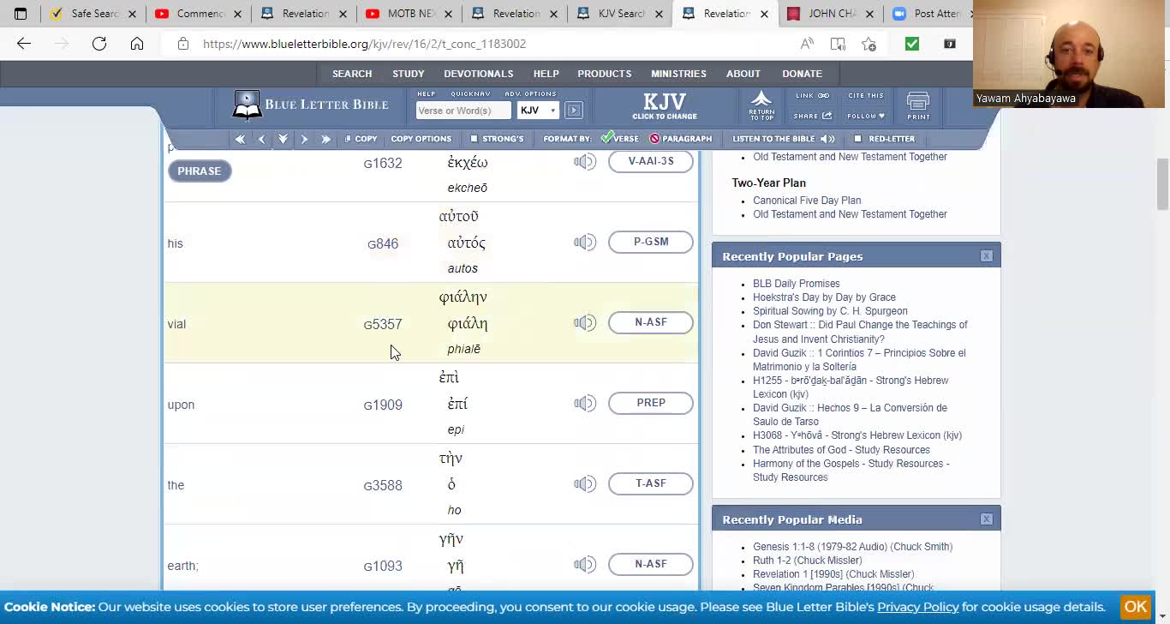1170x624 pixels.
Task: Go to previous verse single-left arrow
Action: click(262, 139)
